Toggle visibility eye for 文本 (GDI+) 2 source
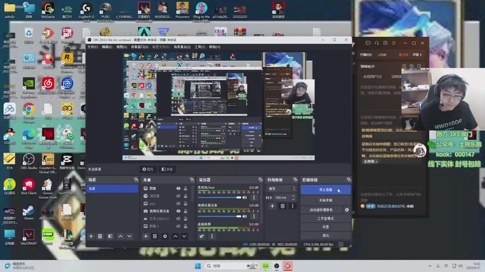 pyautogui.click(x=178, y=219)
